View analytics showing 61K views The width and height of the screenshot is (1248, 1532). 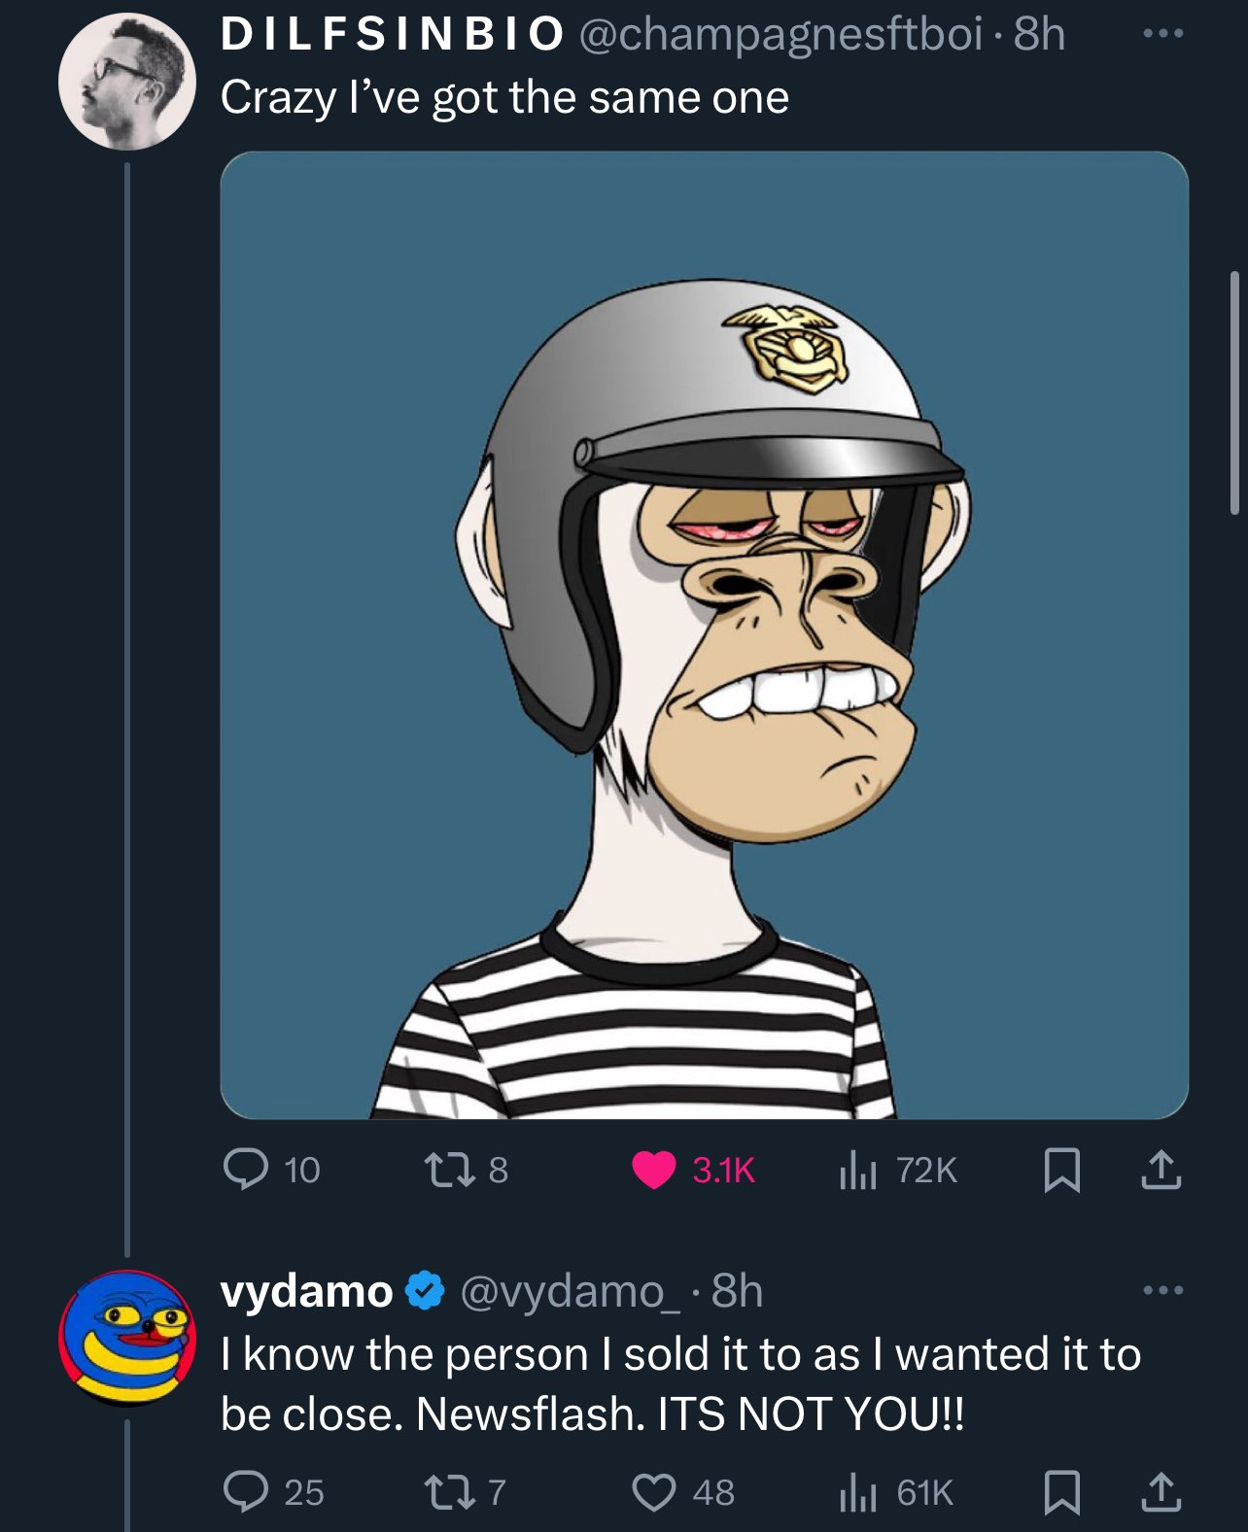click(858, 1491)
